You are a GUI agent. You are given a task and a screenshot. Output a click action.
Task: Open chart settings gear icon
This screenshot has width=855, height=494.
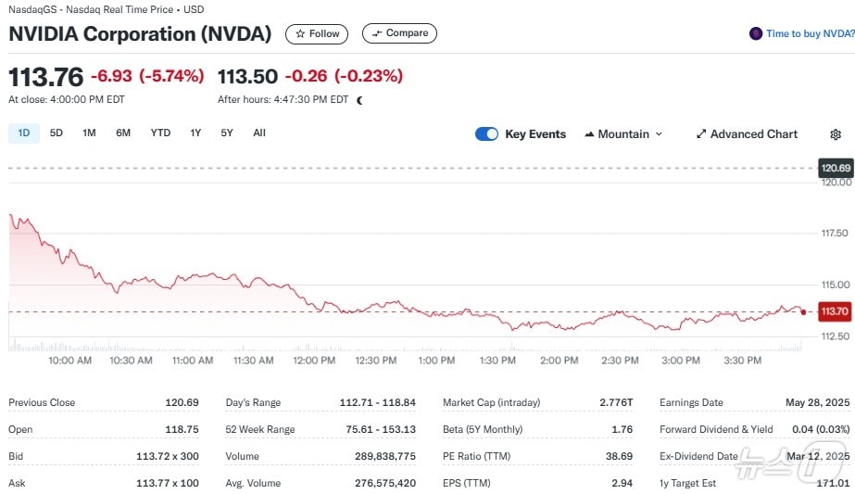click(x=836, y=134)
